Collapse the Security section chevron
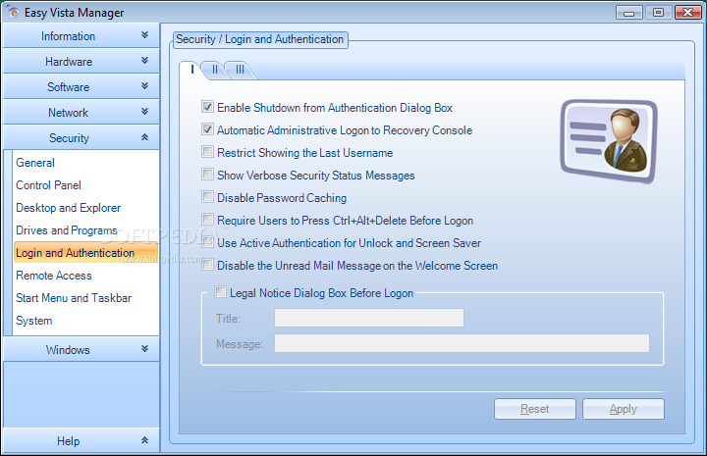The height and width of the screenshot is (456, 707). pyautogui.click(x=144, y=137)
